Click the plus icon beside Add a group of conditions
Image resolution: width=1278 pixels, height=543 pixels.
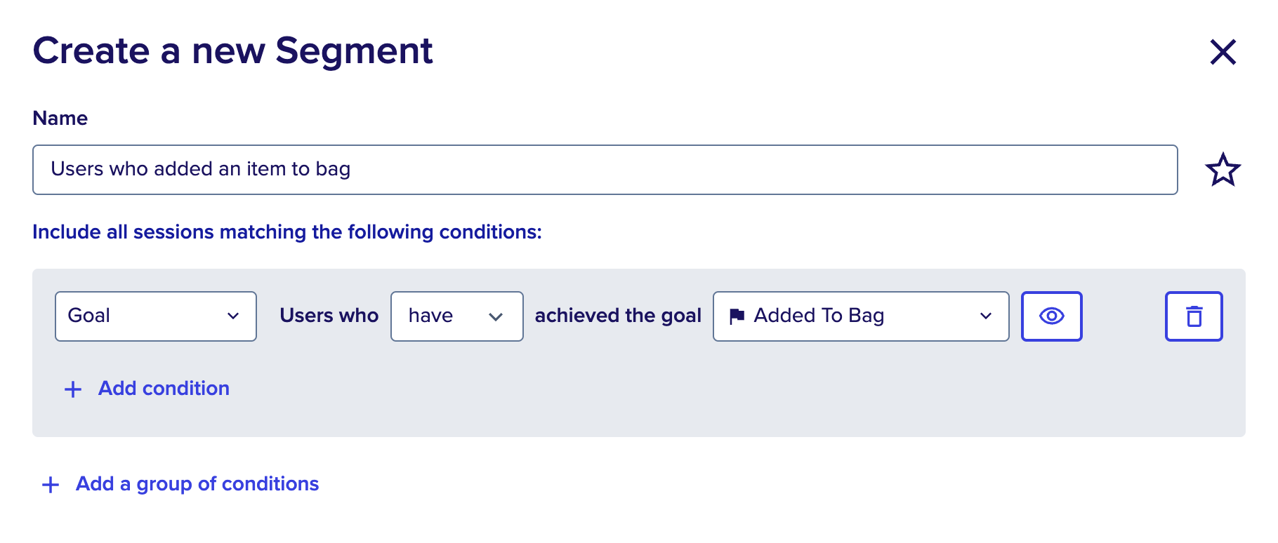click(x=50, y=484)
